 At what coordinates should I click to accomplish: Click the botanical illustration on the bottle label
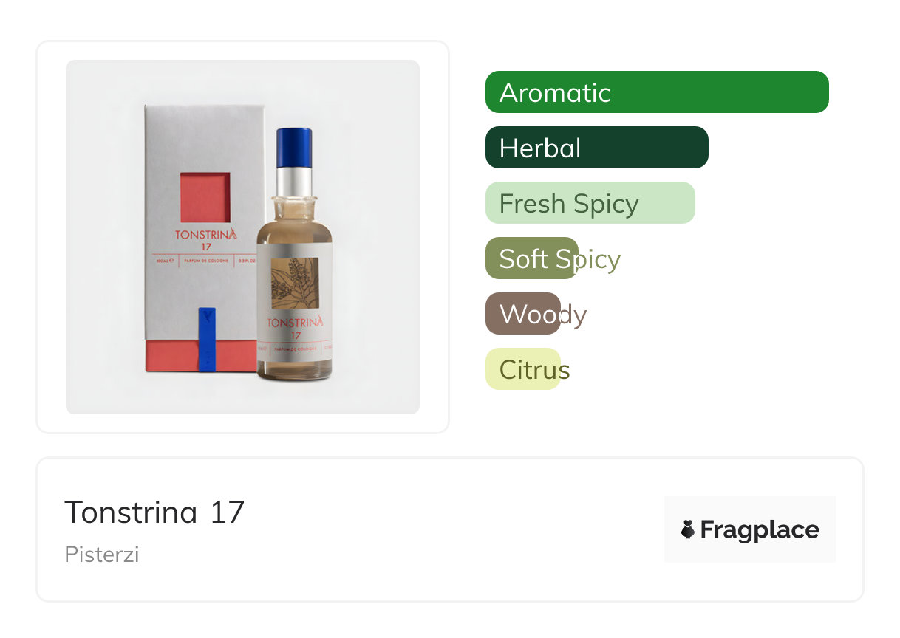click(x=294, y=284)
